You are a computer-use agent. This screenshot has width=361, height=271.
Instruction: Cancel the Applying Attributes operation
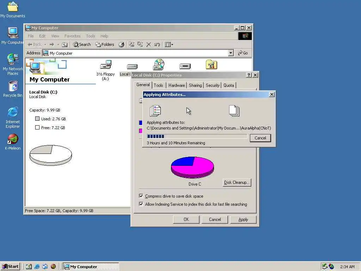(x=260, y=138)
